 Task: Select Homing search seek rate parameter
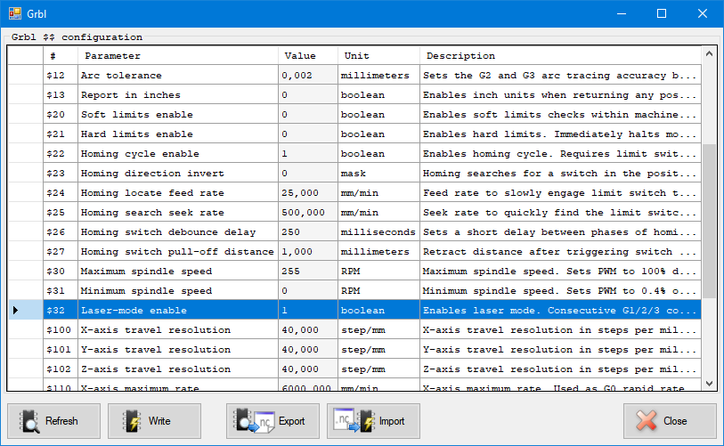pos(178,213)
